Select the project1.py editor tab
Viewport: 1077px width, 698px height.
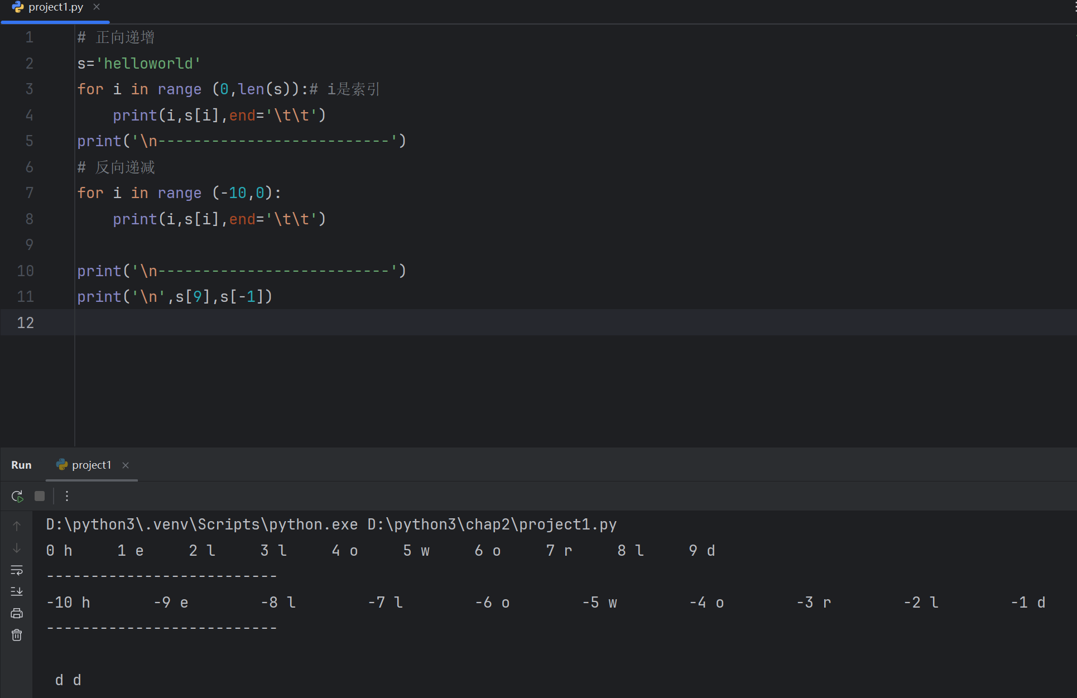pos(55,7)
